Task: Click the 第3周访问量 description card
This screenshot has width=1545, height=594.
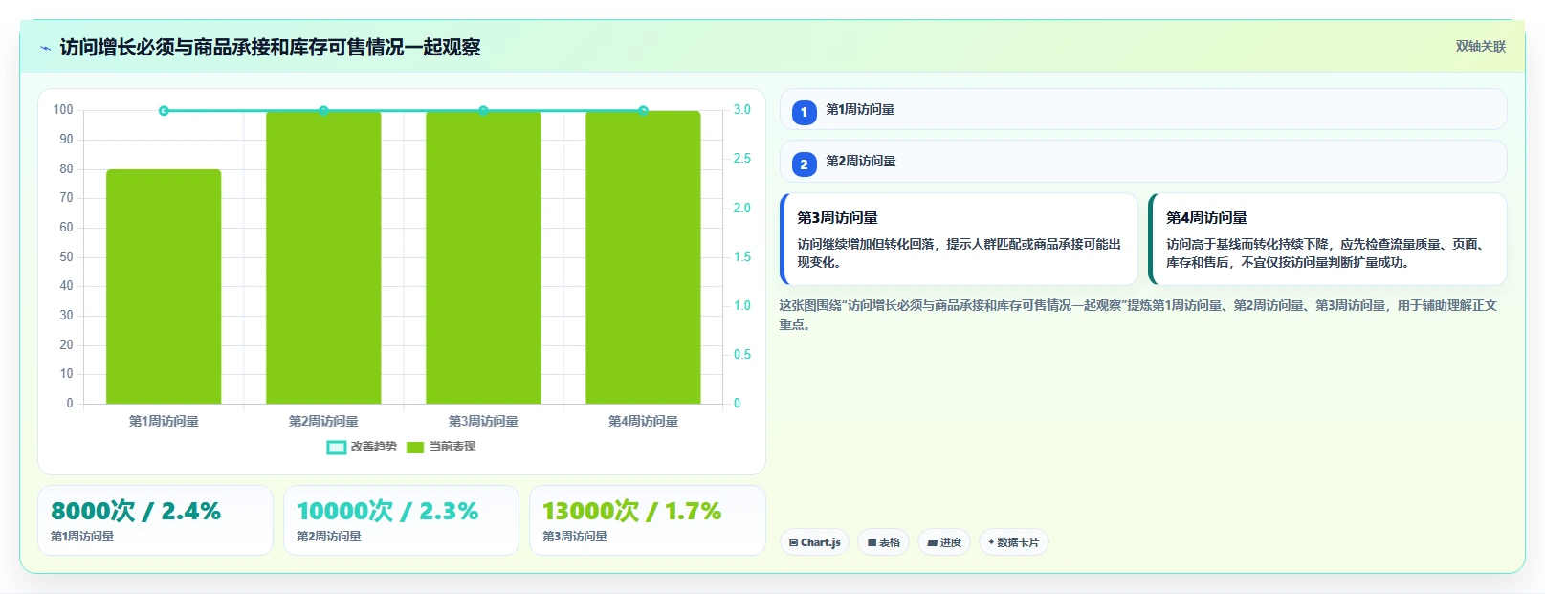Action: [959, 239]
